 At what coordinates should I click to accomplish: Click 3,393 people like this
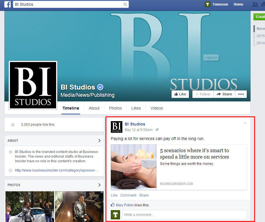38,125
